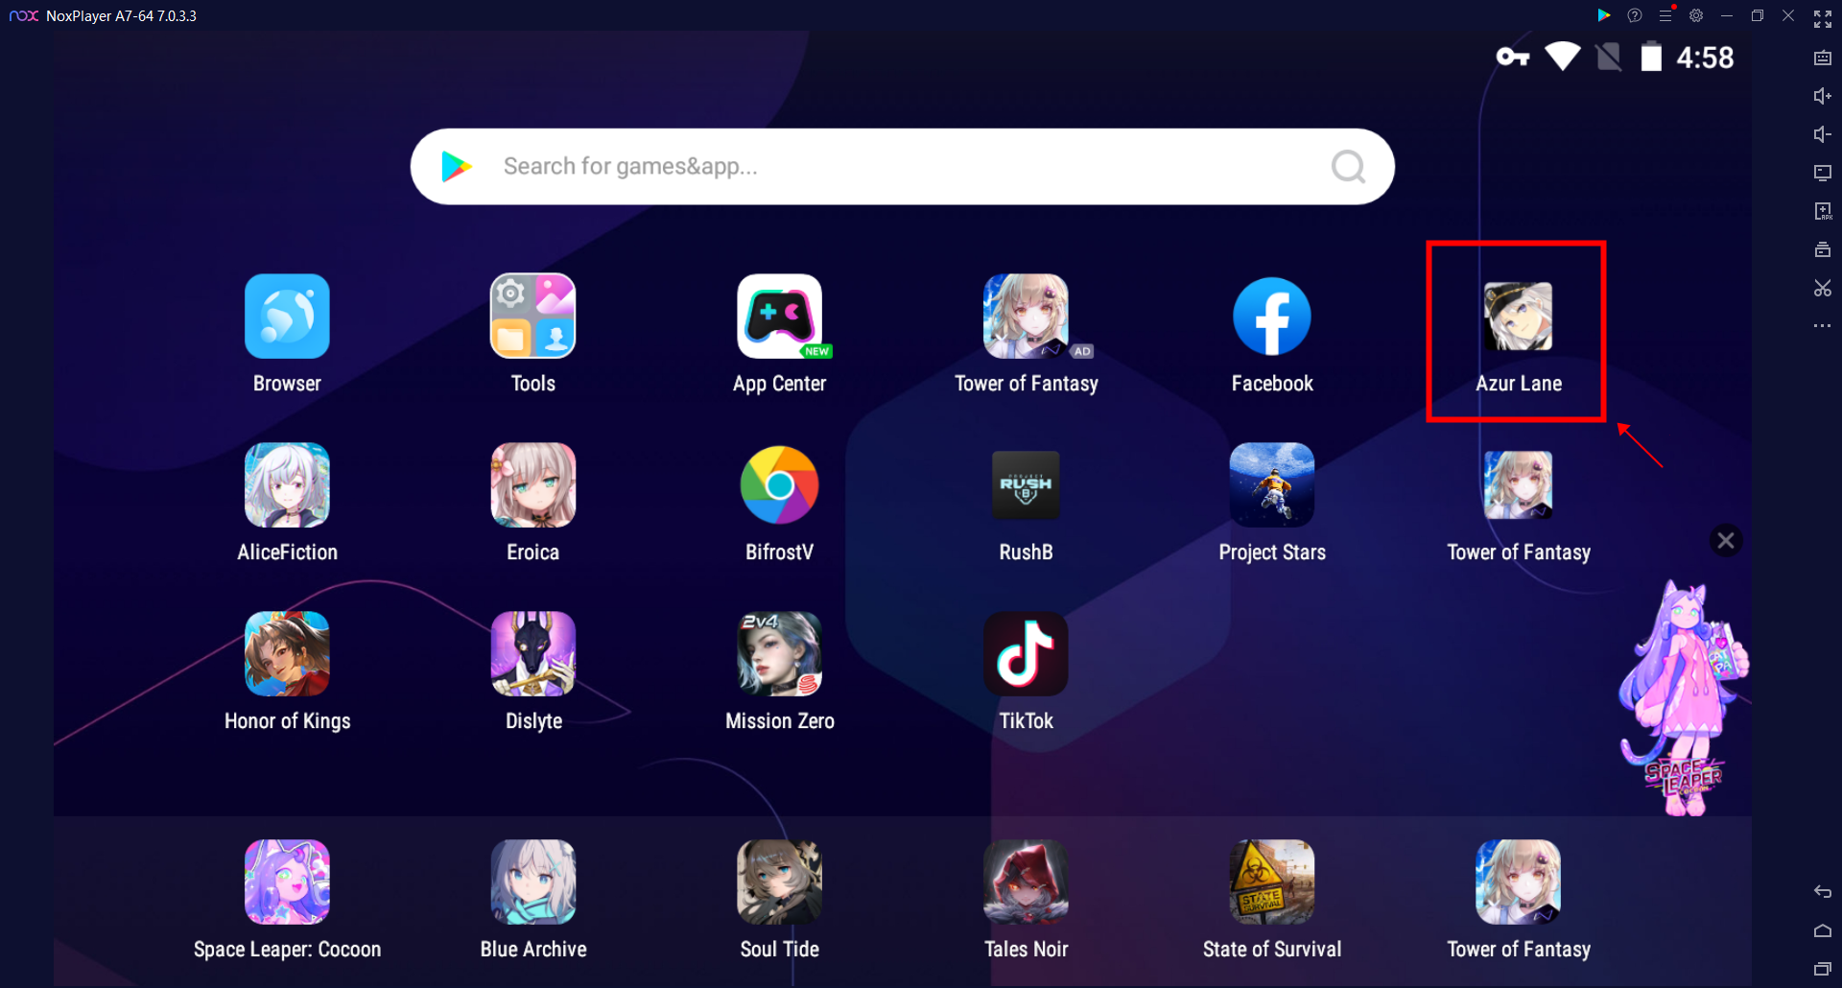This screenshot has height=988, width=1842.
Task: Open the TikTok app
Action: tap(1026, 654)
